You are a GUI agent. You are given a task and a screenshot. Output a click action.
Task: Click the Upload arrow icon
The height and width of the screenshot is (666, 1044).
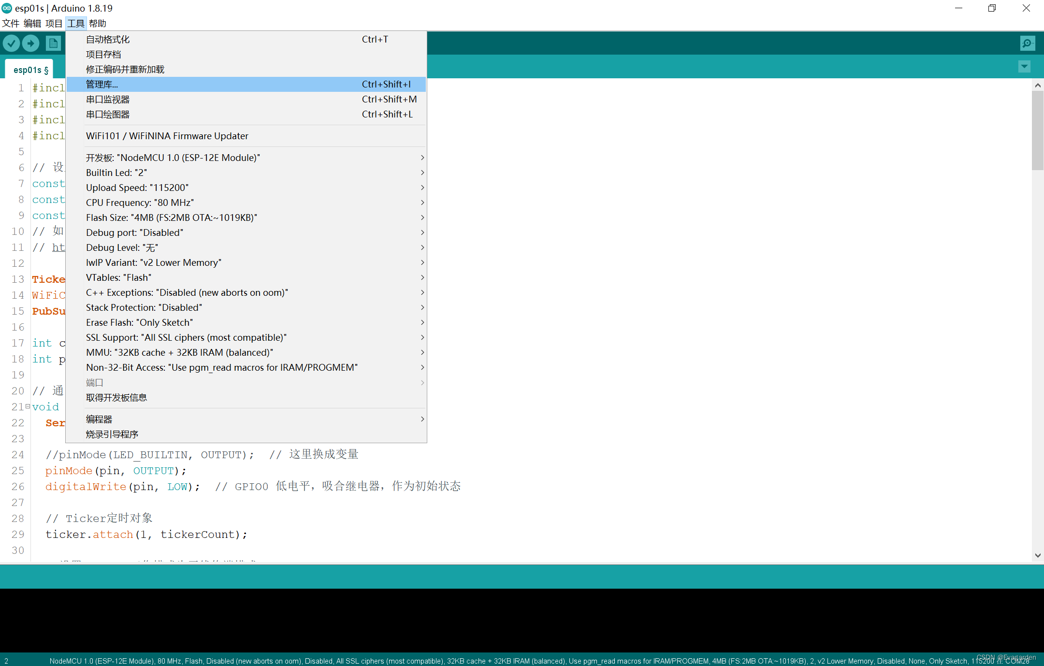click(x=30, y=43)
